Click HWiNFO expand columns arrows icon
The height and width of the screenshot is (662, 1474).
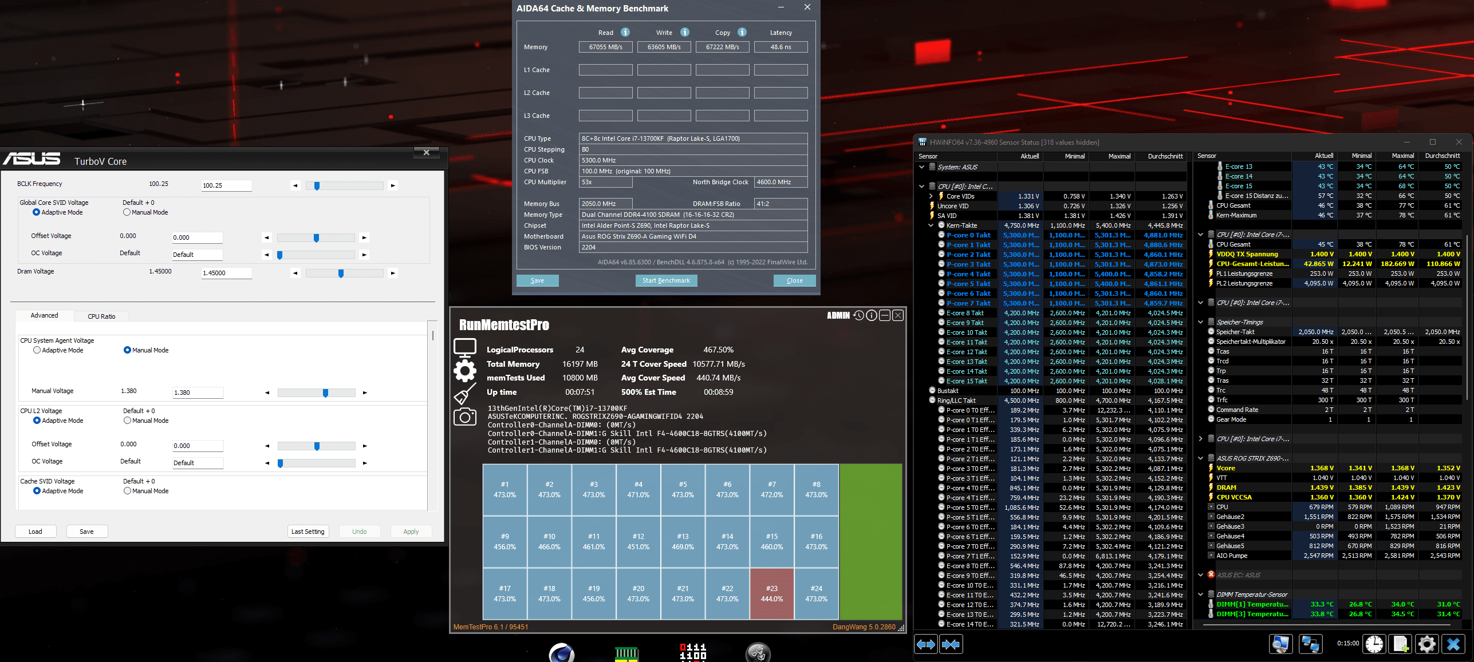coord(926,644)
